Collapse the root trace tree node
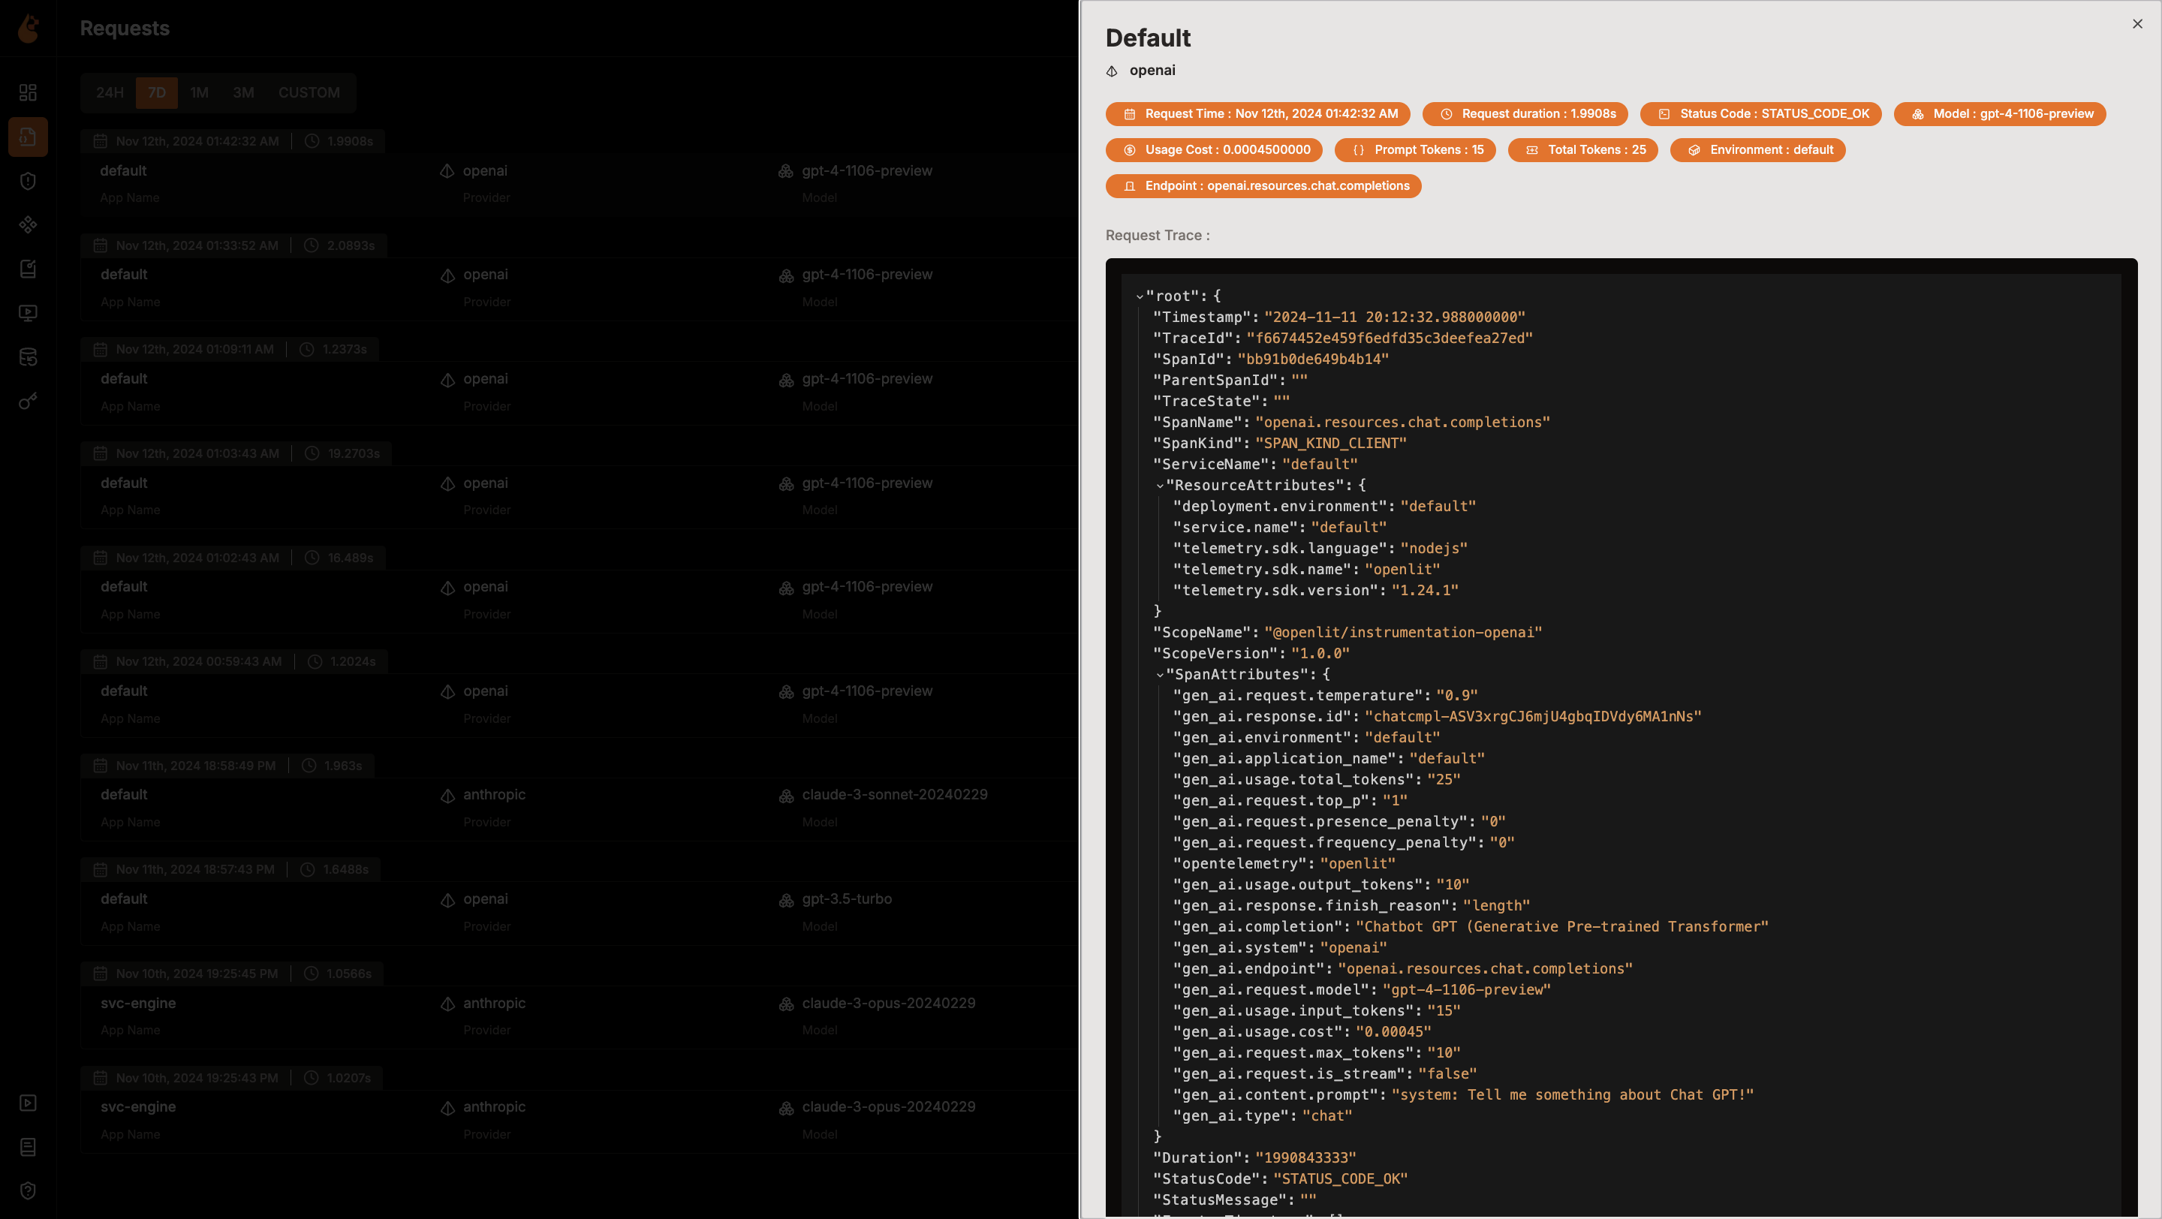 1139,297
